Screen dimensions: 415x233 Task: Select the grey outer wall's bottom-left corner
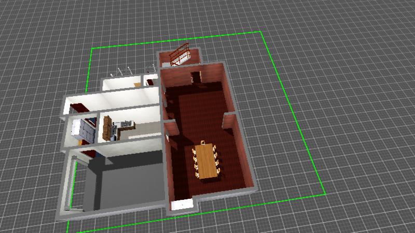62,213
